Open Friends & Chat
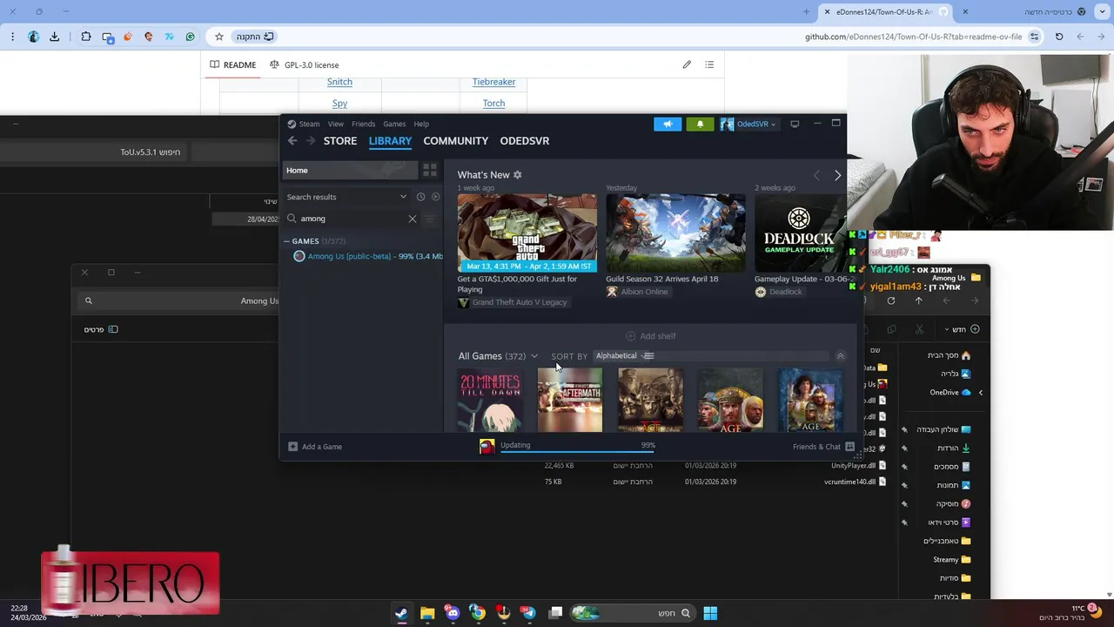Viewport: 1114px width, 627px height. tap(823, 447)
